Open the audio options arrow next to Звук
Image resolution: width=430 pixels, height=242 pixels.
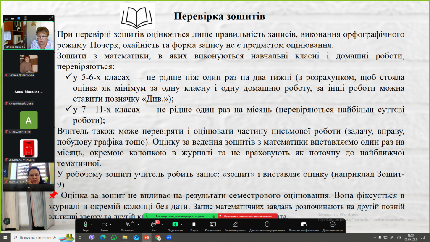(92, 224)
